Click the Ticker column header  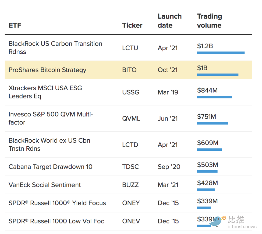pos(132,25)
